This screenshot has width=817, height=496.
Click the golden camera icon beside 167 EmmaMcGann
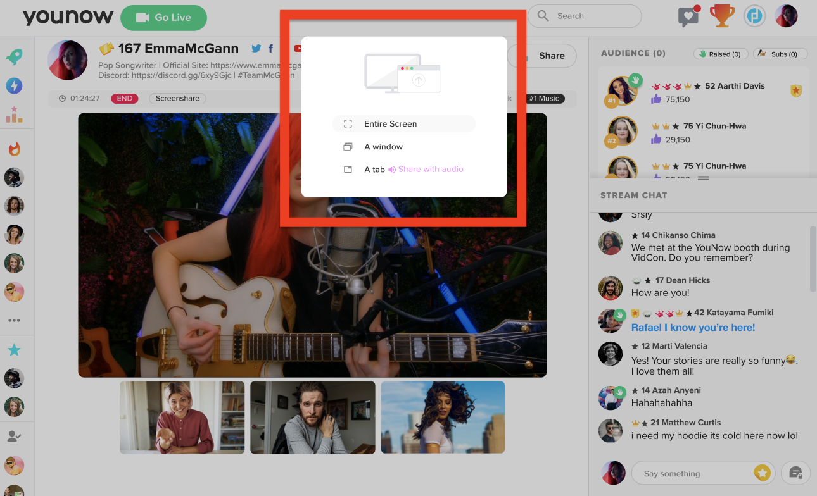pos(106,49)
